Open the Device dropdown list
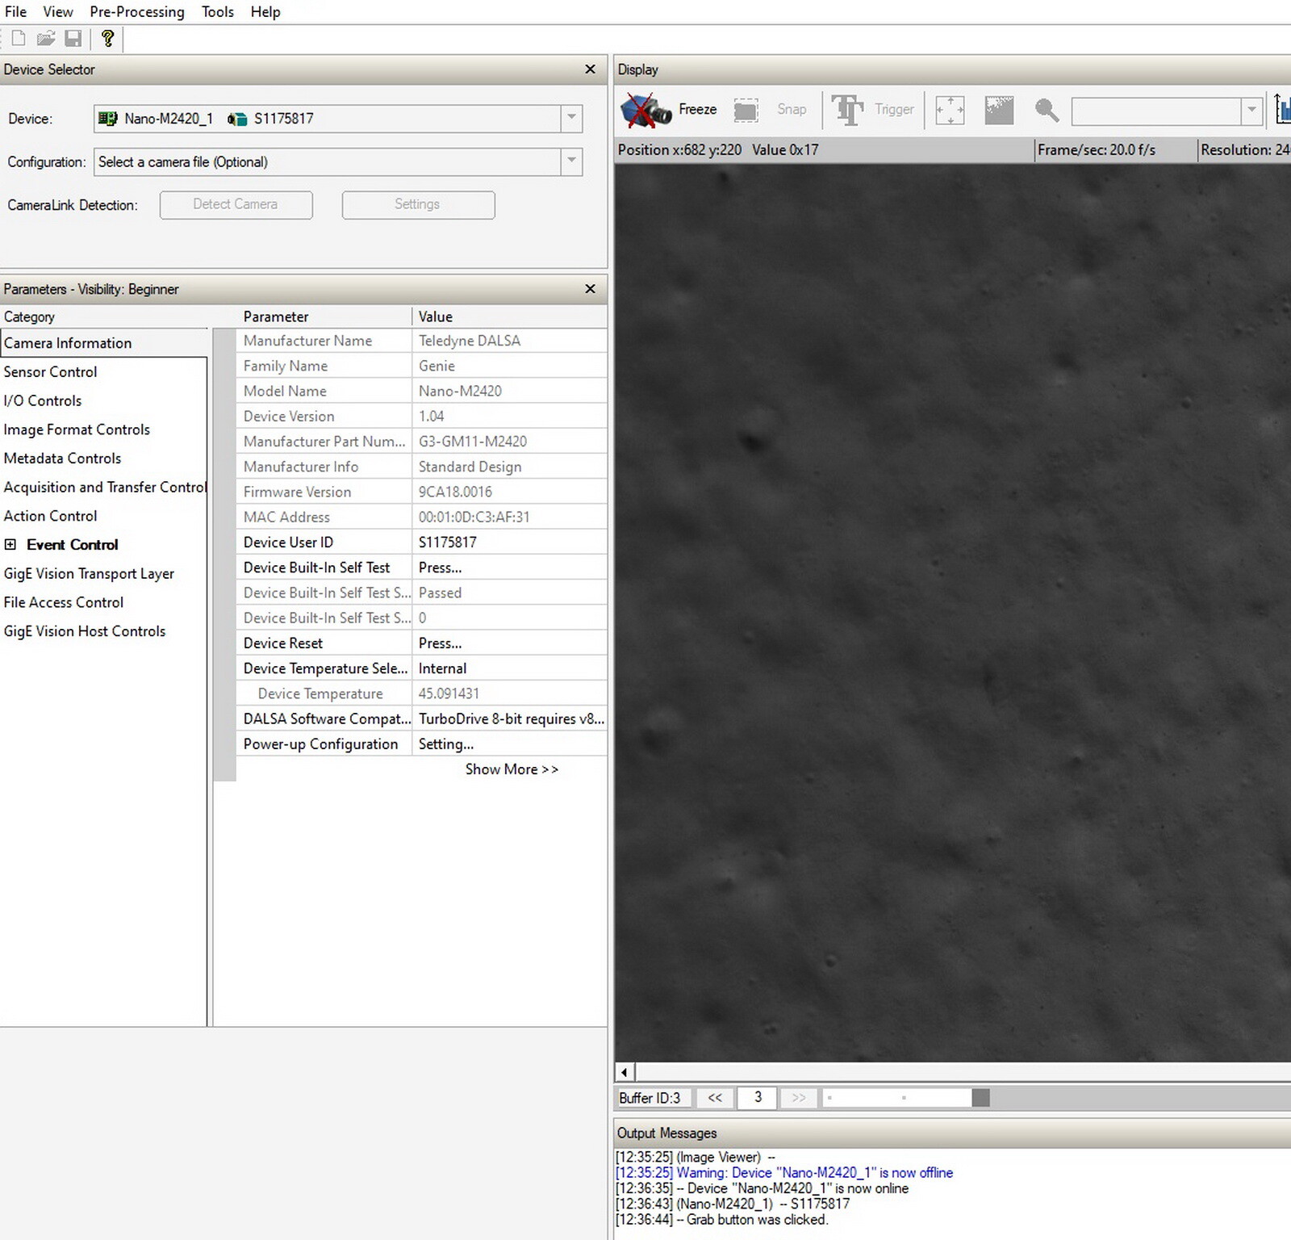 pyautogui.click(x=571, y=119)
